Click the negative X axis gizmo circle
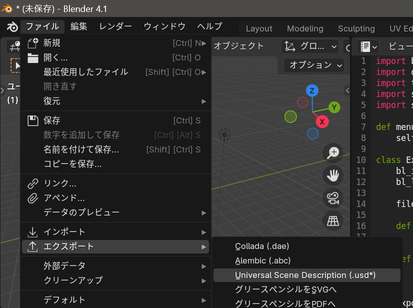The image size is (413, 308). point(302,102)
